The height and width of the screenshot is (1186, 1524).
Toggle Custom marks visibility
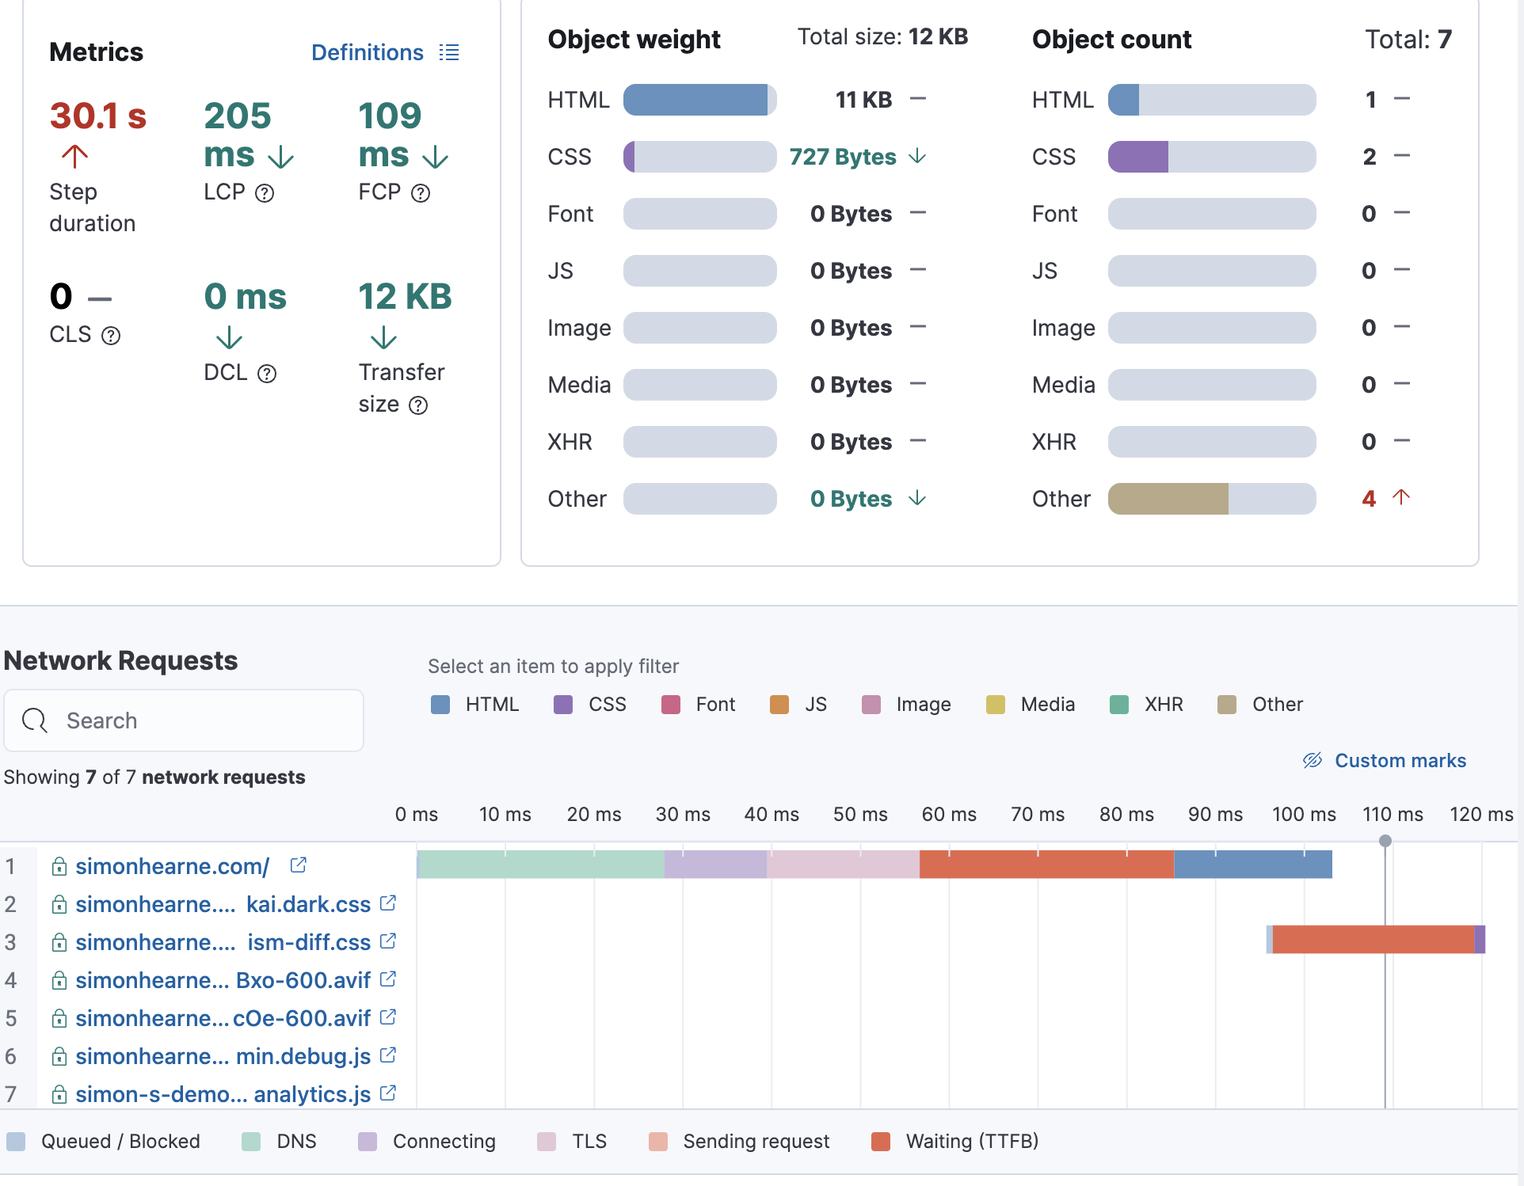1384,760
